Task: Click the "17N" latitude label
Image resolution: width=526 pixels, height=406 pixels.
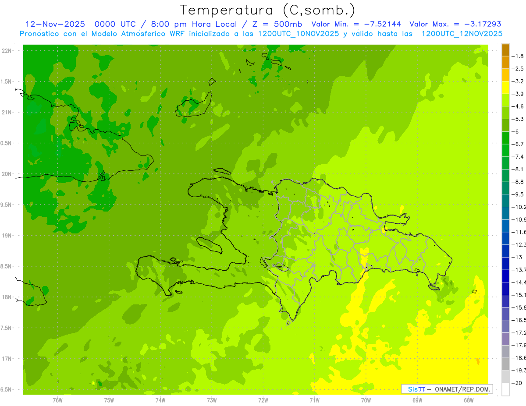Action: click(7, 359)
